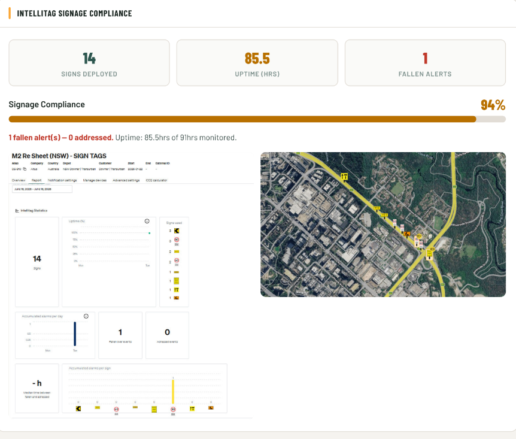The image size is (516, 439).
Task: Click the copy icon next to the alias value
Action: click(x=25, y=169)
